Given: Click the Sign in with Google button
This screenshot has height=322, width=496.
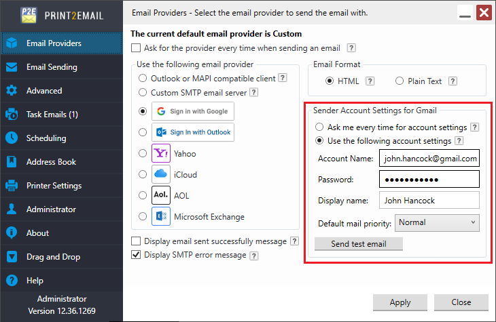Looking at the screenshot, I should (x=193, y=111).
